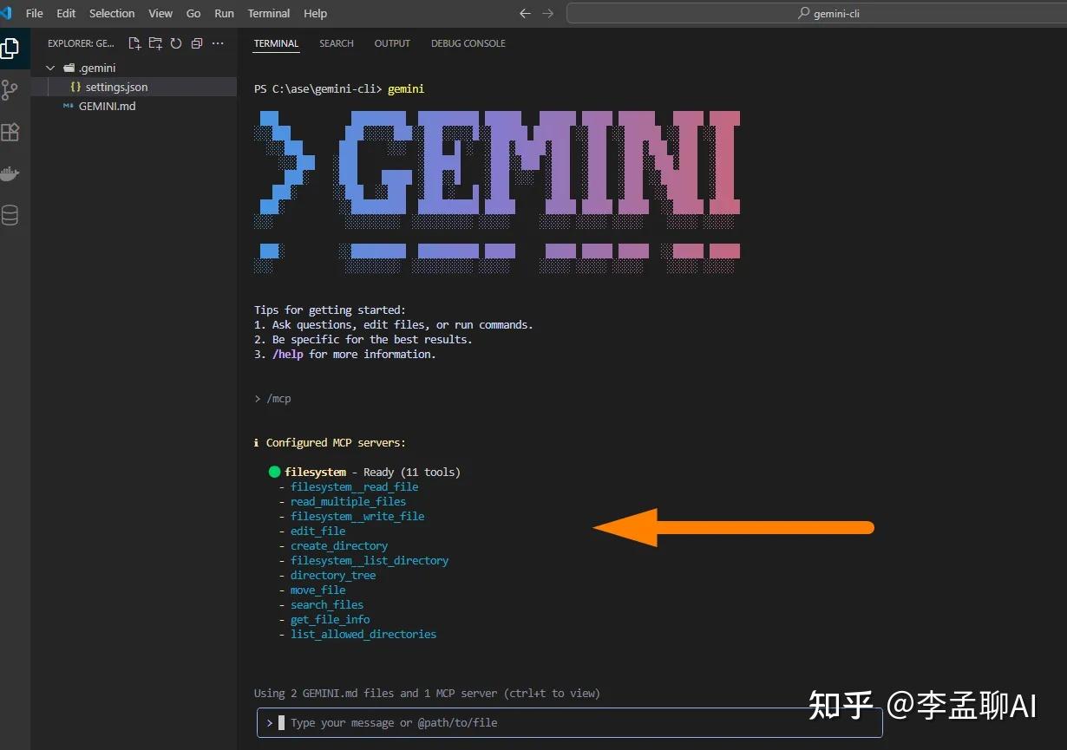Viewport: 1067px width, 750px height.
Task: Create a new file in Explorer
Action: coord(134,42)
